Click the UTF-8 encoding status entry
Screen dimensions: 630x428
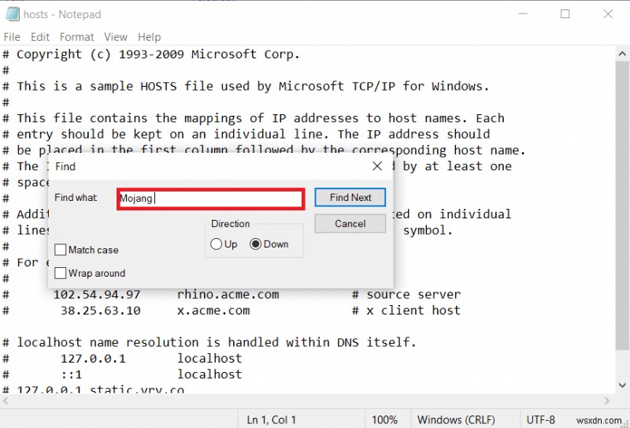pyautogui.click(x=540, y=420)
